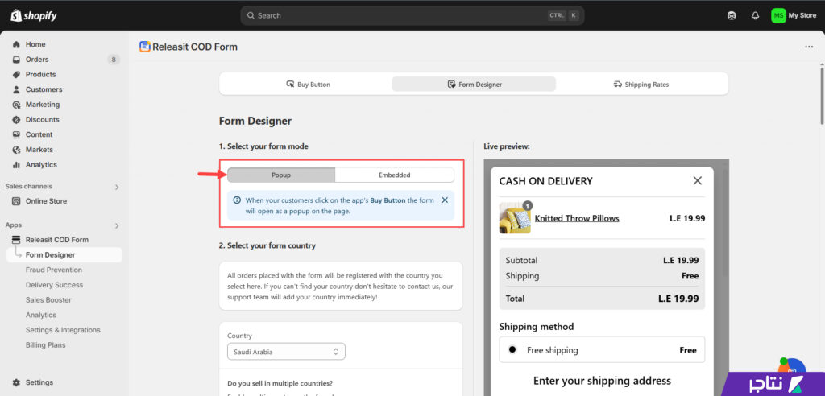This screenshot has width=825, height=396.
Task: Open the Country dropdown showing Saudi Arabia
Action: coord(286,352)
